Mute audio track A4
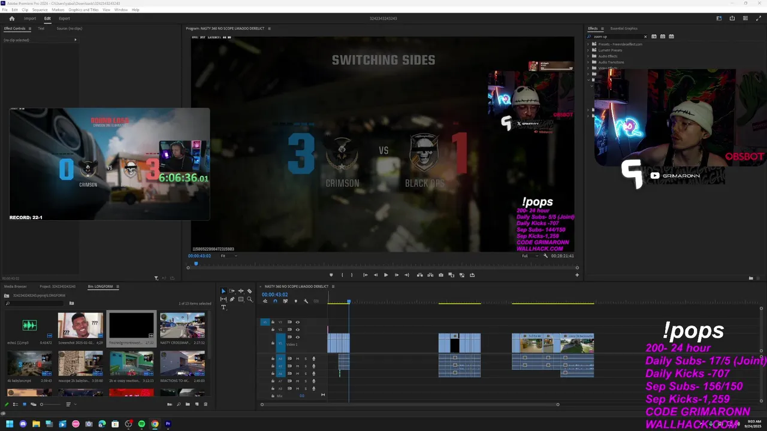Viewport: 767px width, 431px height. pos(297,359)
